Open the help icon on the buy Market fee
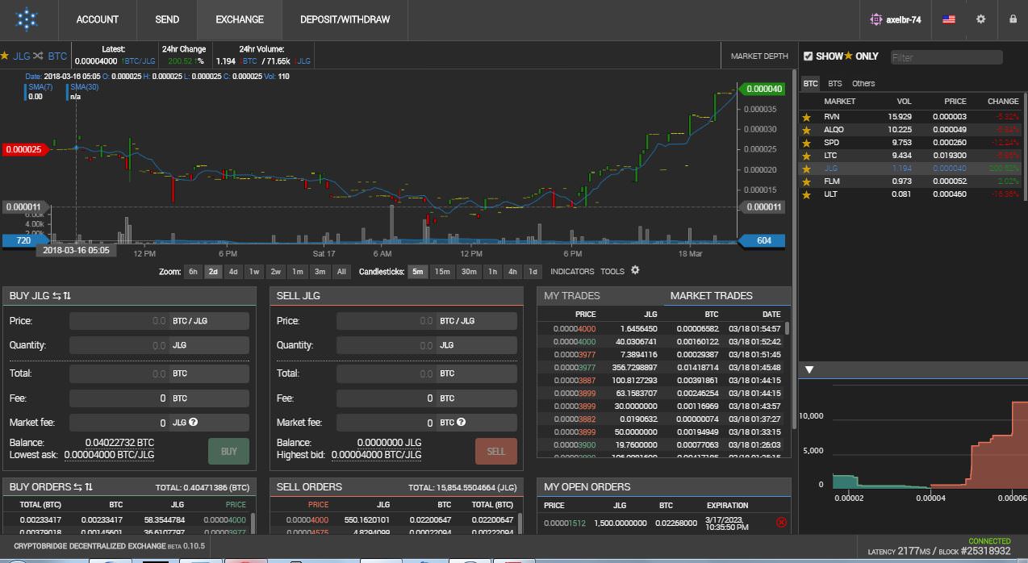The height and width of the screenshot is (563, 1028). (194, 423)
